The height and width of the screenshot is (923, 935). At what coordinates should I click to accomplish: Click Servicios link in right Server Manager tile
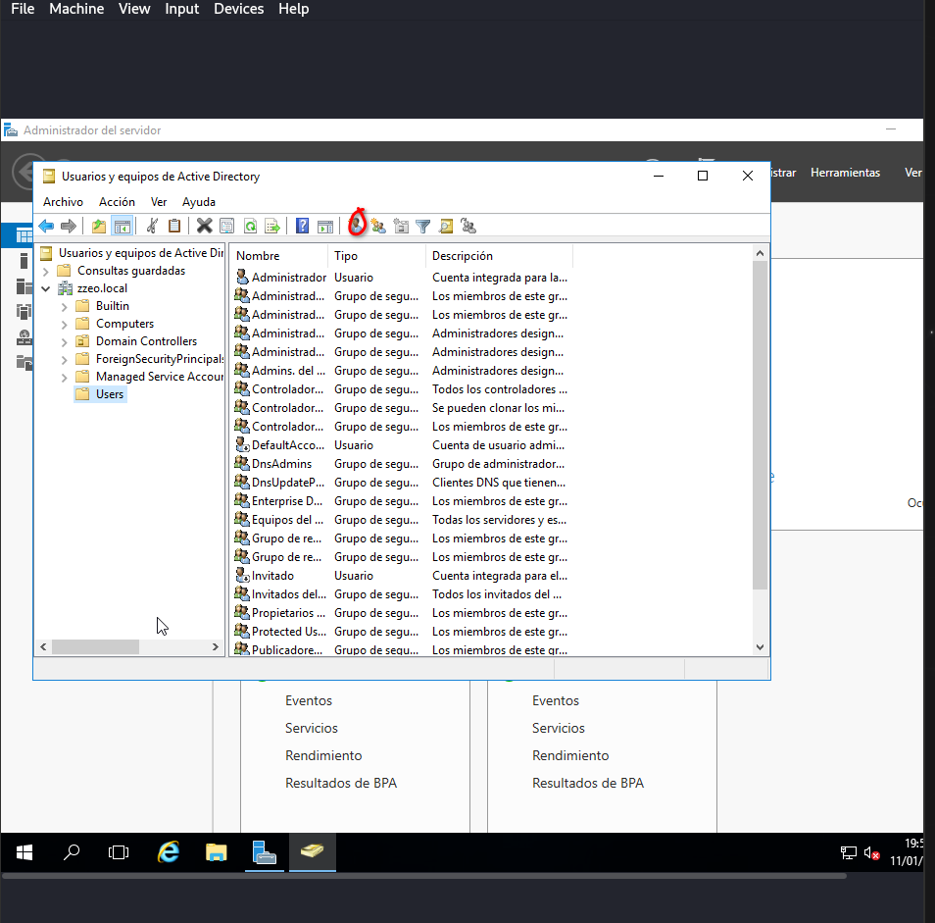coord(558,729)
